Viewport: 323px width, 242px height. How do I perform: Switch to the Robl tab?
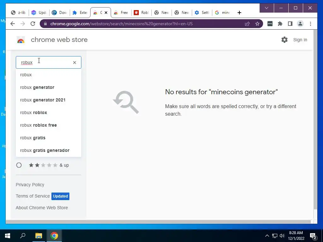point(141,13)
